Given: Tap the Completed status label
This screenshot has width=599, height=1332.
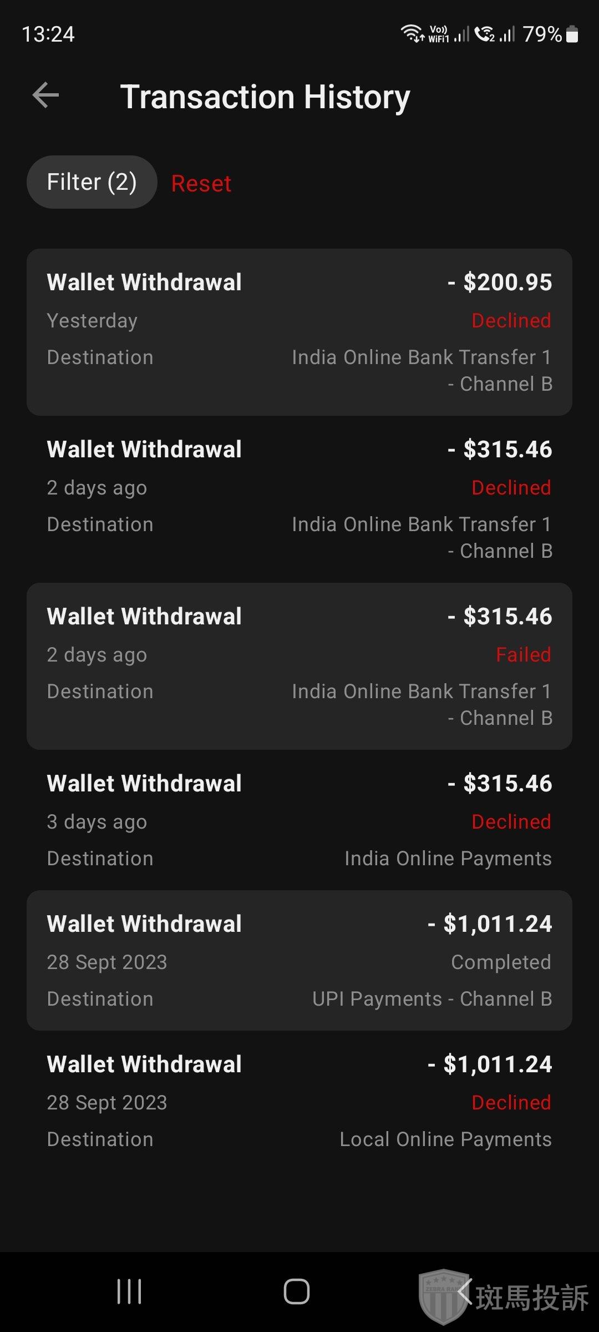Looking at the screenshot, I should 501,962.
